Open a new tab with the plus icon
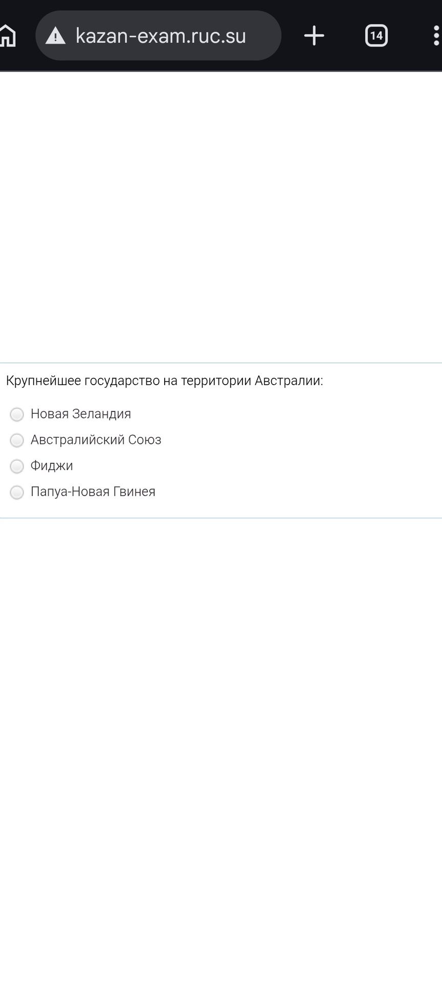This screenshot has height=982, width=442. 314,36
